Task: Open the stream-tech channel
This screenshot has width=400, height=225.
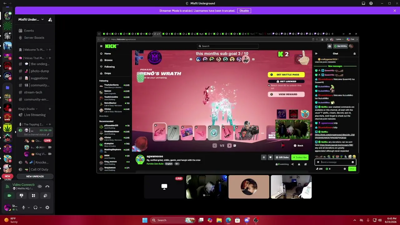Action: point(35,92)
